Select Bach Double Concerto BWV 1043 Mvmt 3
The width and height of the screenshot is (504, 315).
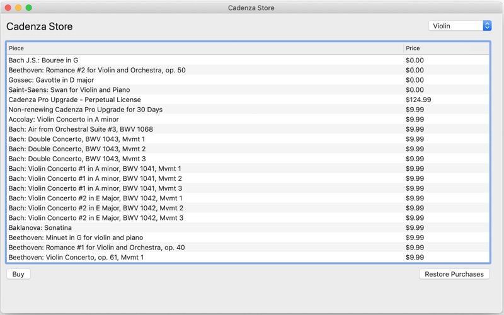tap(248, 159)
